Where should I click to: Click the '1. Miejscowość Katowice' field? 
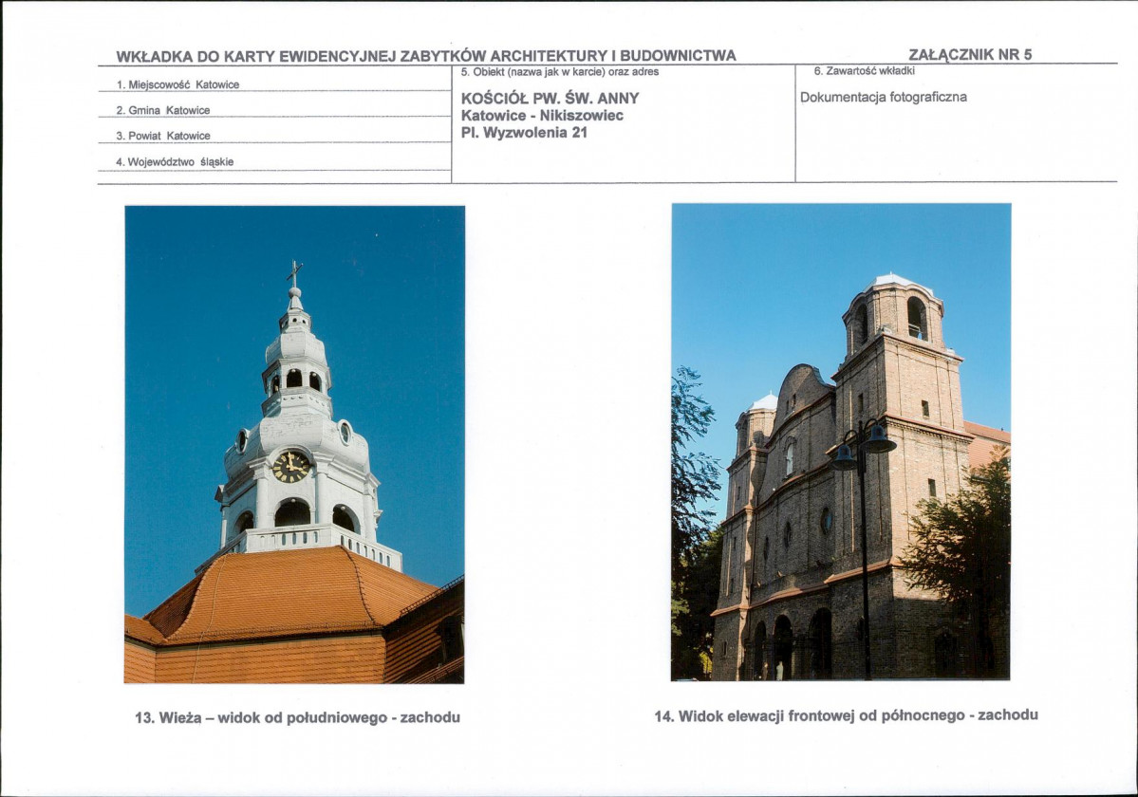pyautogui.click(x=177, y=84)
